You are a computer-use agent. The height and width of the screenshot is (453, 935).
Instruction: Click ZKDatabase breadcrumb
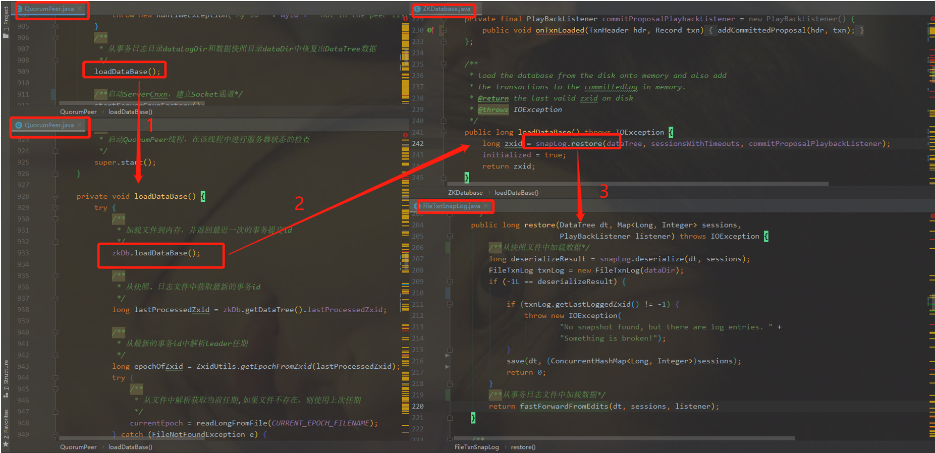(x=465, y=193)
